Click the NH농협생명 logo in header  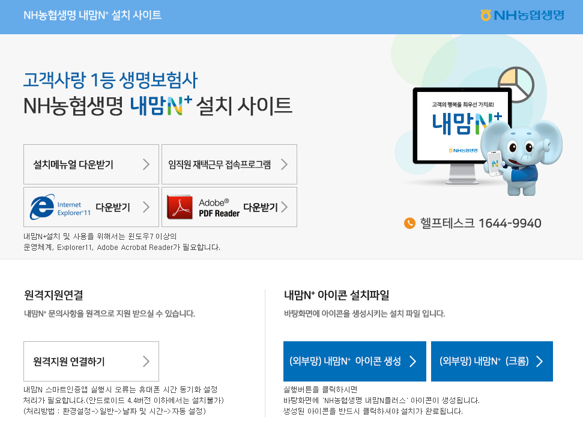coord(522,15)
